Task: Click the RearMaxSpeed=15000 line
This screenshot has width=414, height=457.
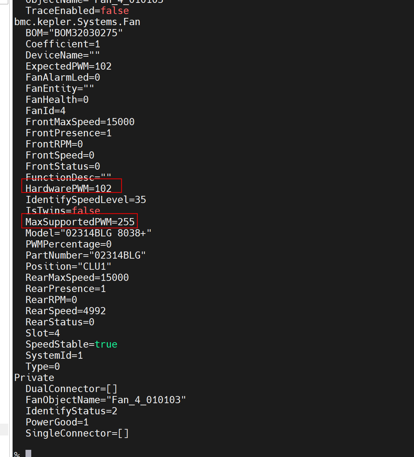Action: click(x=77, y=277)
